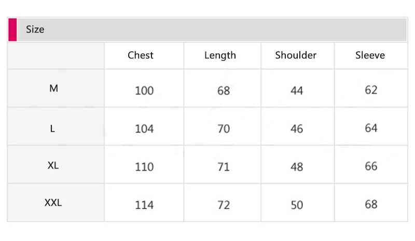The image size is (415, 241).
Task: Click the shoulder value 50 for XXL
Action: tap(297, 205)
